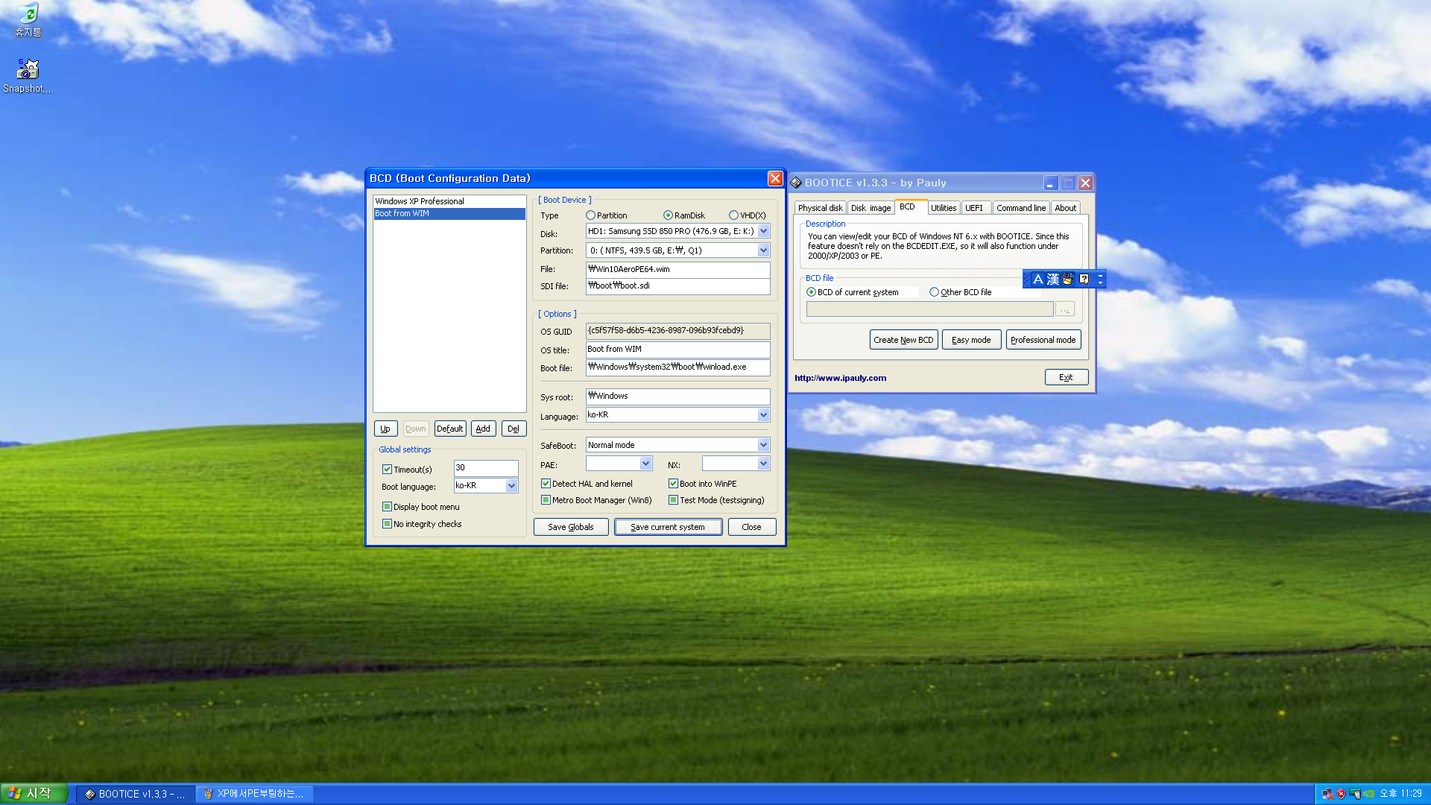This screenshot has width=1431, height=805.
Task: Click the browse '...' button for BCD file
Action: pos(1064,309)
